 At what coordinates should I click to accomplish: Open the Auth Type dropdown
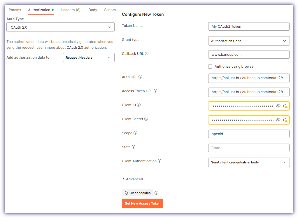[60, 27]
